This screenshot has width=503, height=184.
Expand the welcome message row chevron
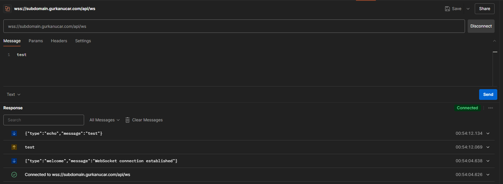pos(488,161)
